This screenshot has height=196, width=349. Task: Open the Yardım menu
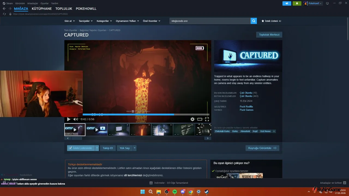(x=55, y=3)
